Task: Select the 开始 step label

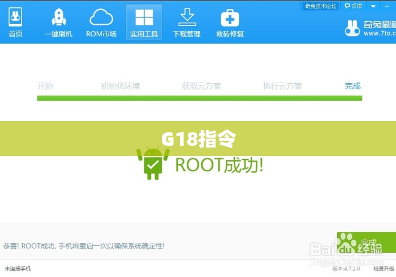Action: [x=45, y=86]
